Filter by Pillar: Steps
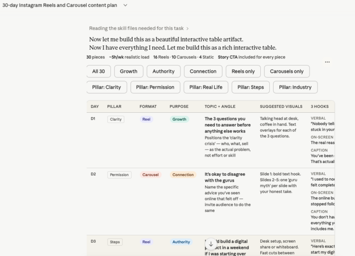355x256 pixels. tap(250, 87)
